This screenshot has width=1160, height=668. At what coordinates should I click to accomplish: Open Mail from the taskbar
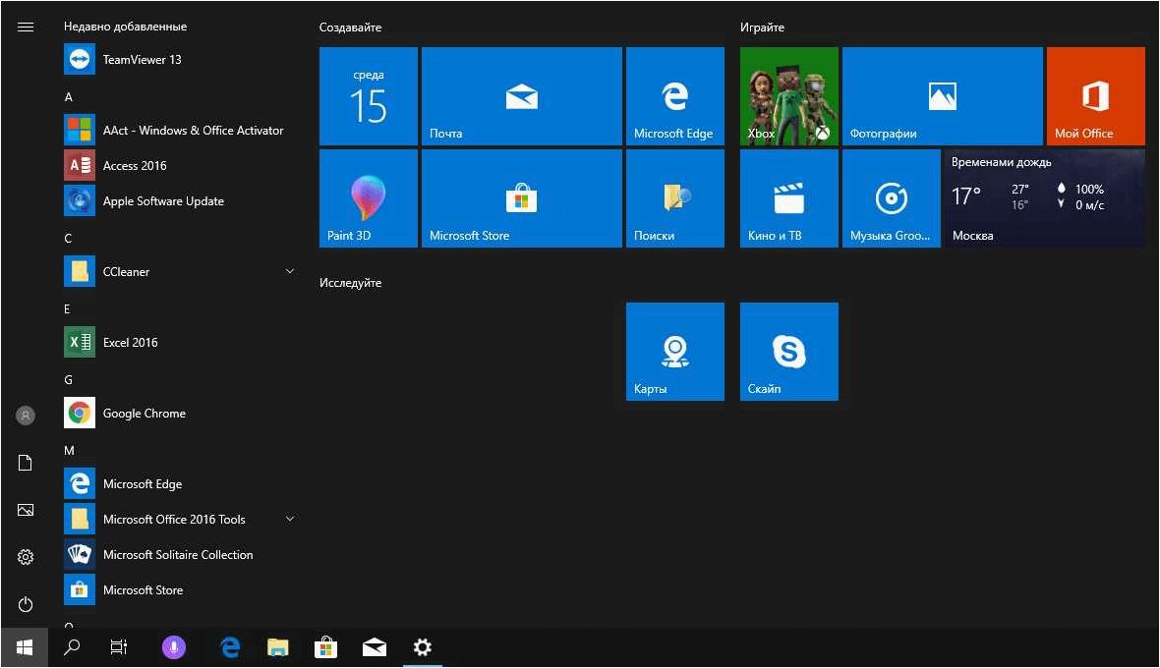click(x=375, y=648)
